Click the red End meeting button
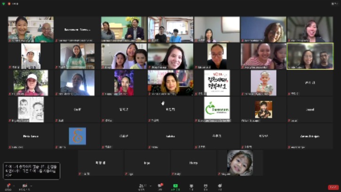This screenshot has width=341, height=192. (x=333, y=187)
